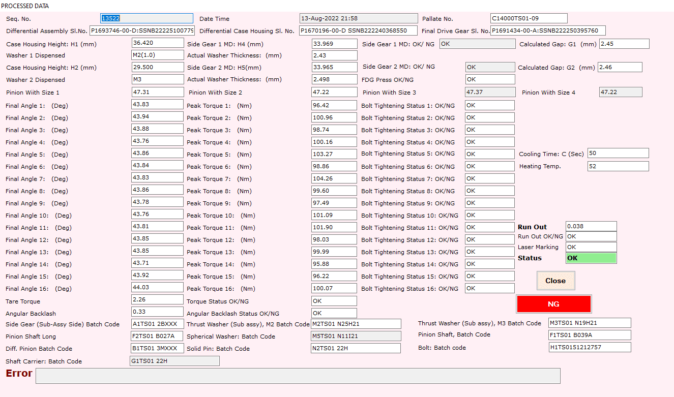This screenshot has height=397, width=674.
Task: Focus the Bolt Tightening Status 12 field
Action: (490, 239)
